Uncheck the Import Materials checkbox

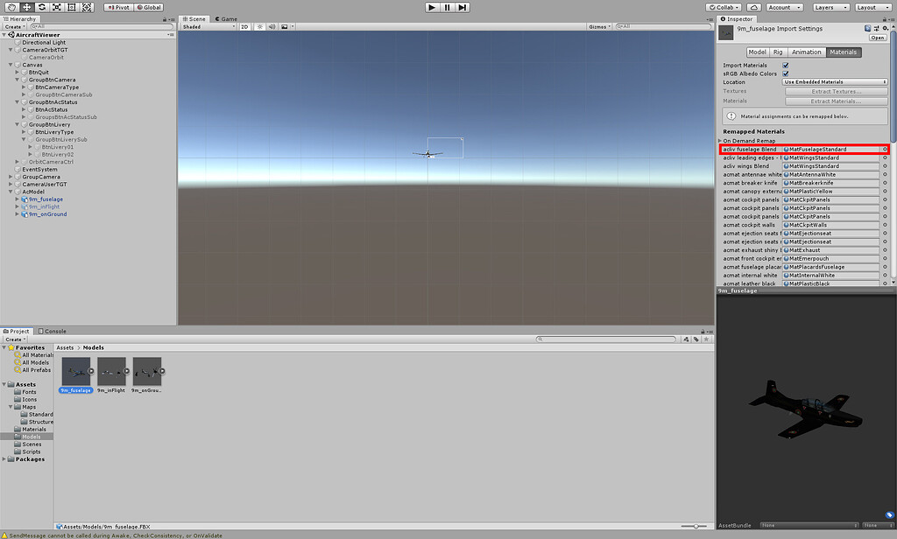786,65
